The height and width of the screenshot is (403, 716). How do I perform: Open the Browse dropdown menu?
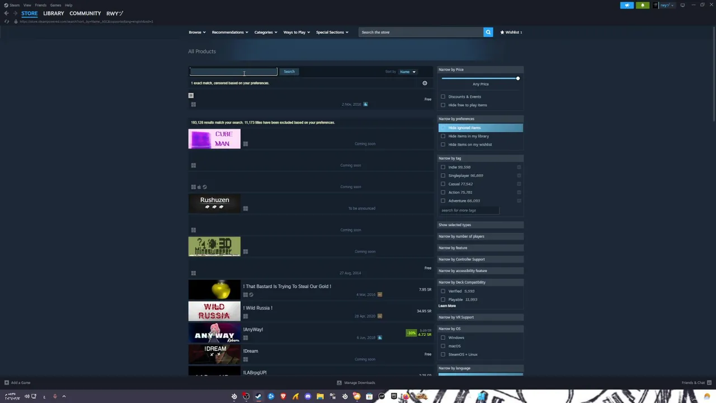[197, 32]
